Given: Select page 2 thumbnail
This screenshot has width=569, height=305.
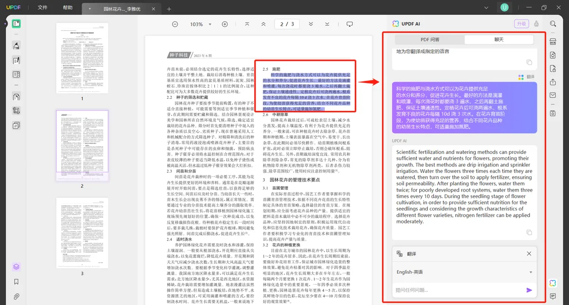Looking at the screenshot, I should [x=82, y=146].
